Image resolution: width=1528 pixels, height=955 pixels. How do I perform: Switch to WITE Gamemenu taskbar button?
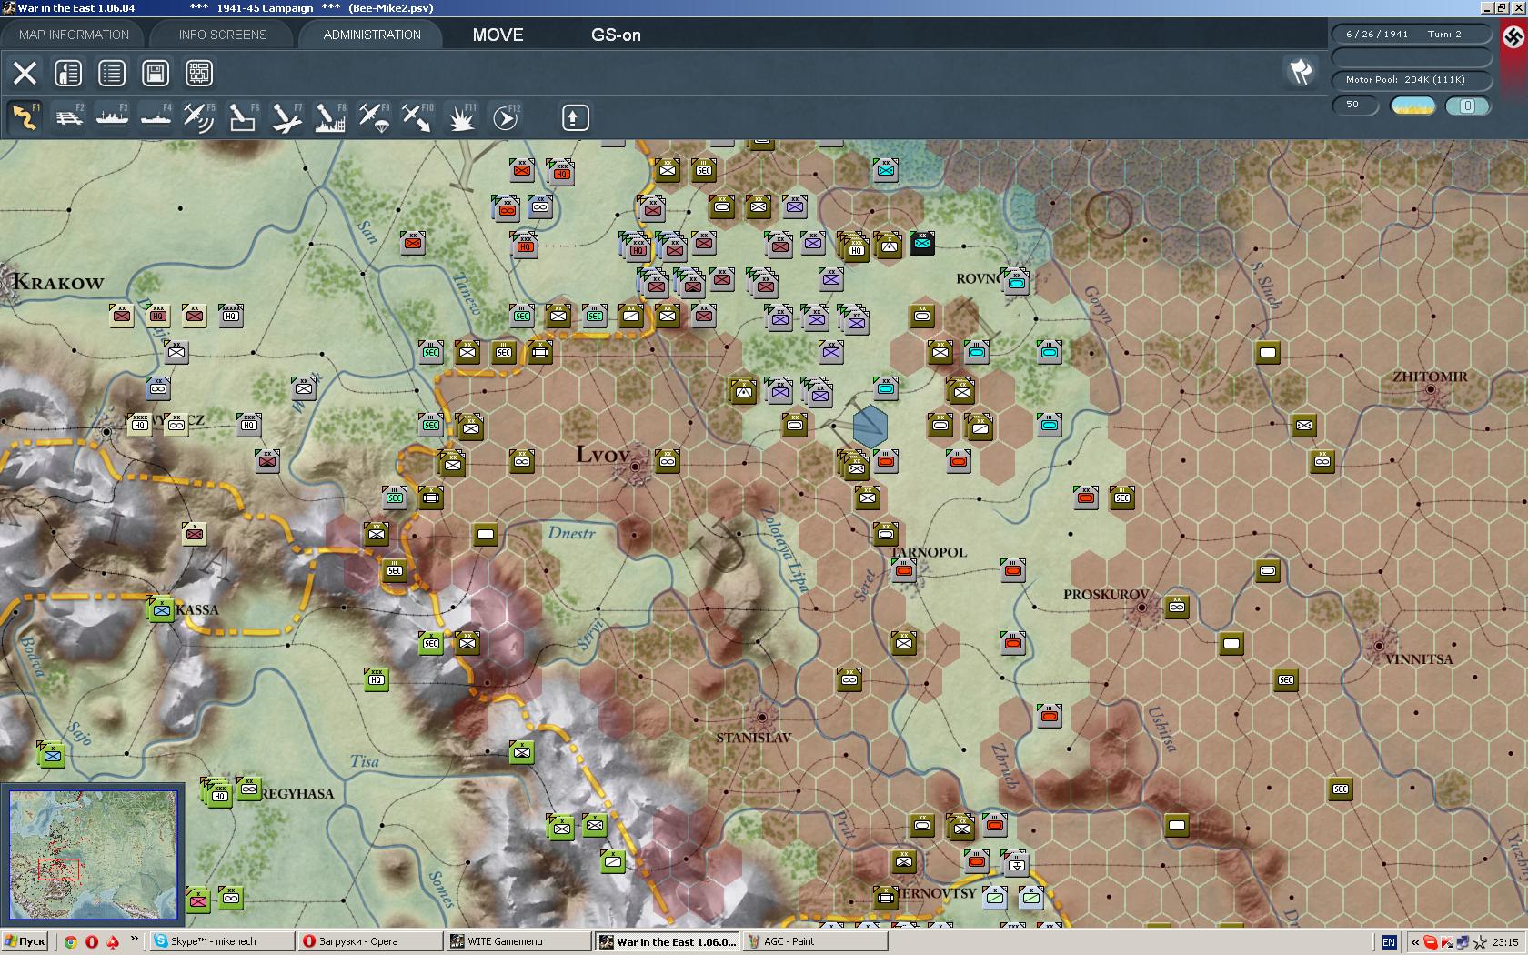tap(518, 941)
